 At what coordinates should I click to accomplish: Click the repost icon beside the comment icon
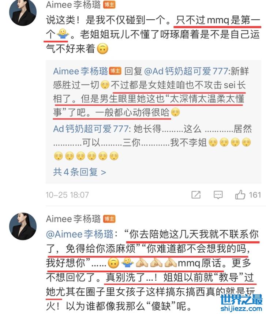[196, 194]
